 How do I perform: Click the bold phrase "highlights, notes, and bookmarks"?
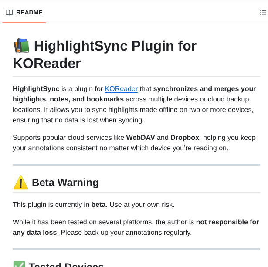click(x=68, y=99)
